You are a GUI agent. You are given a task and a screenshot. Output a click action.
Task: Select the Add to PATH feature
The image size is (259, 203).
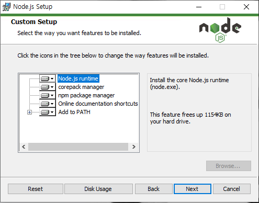74,112
